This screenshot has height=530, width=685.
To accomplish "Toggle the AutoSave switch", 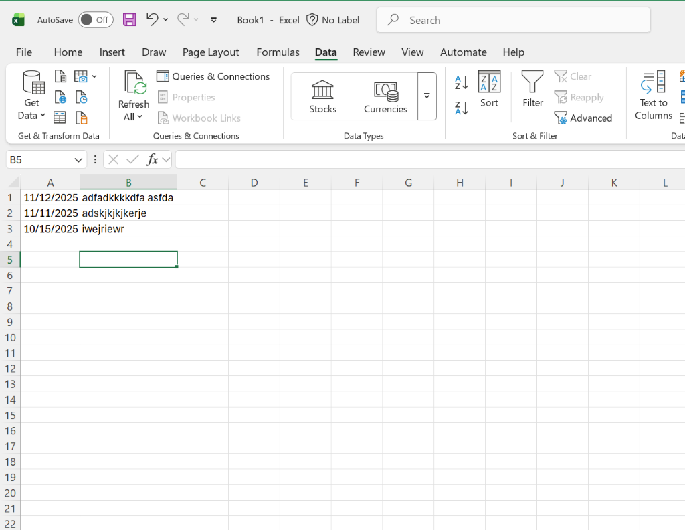I will [x=96, y=20].
